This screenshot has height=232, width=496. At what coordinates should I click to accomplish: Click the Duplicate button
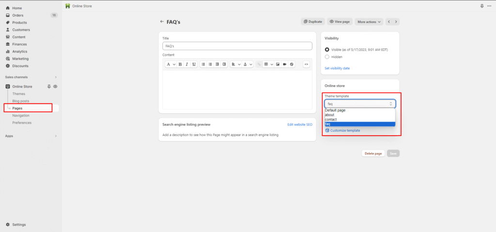point(312,22)
